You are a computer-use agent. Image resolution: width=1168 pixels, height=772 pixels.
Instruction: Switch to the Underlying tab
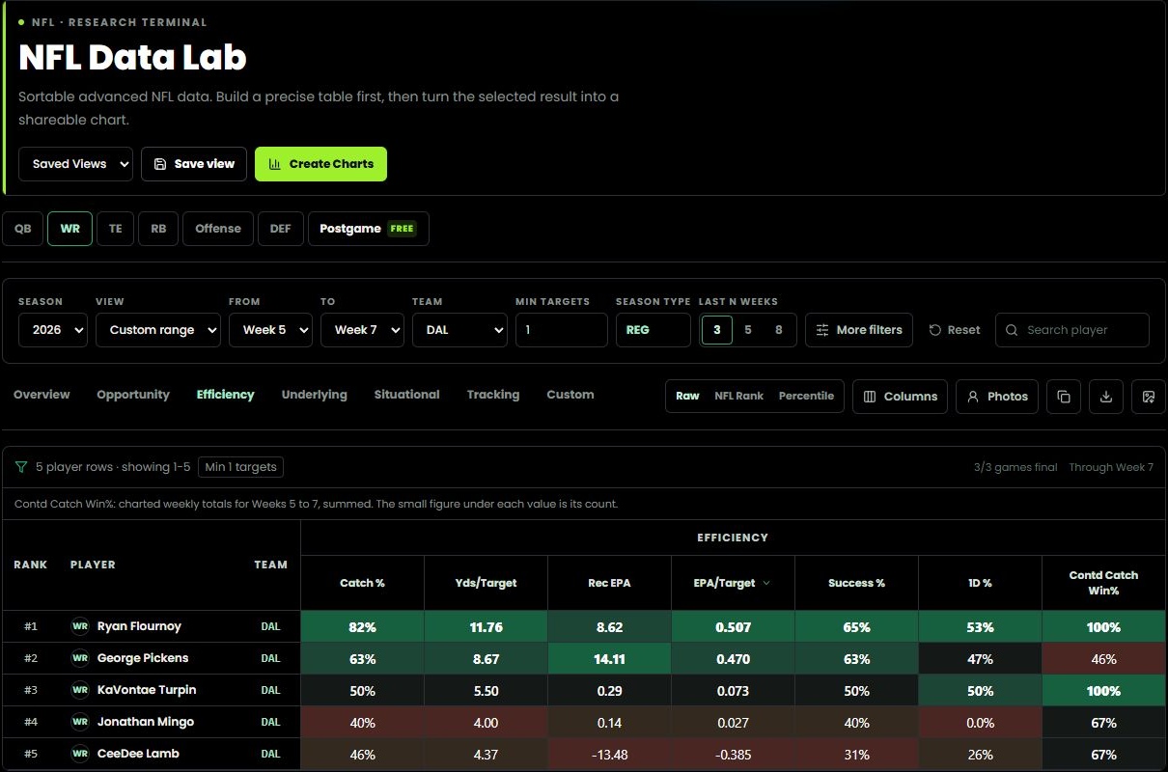[x=314, y=395]
